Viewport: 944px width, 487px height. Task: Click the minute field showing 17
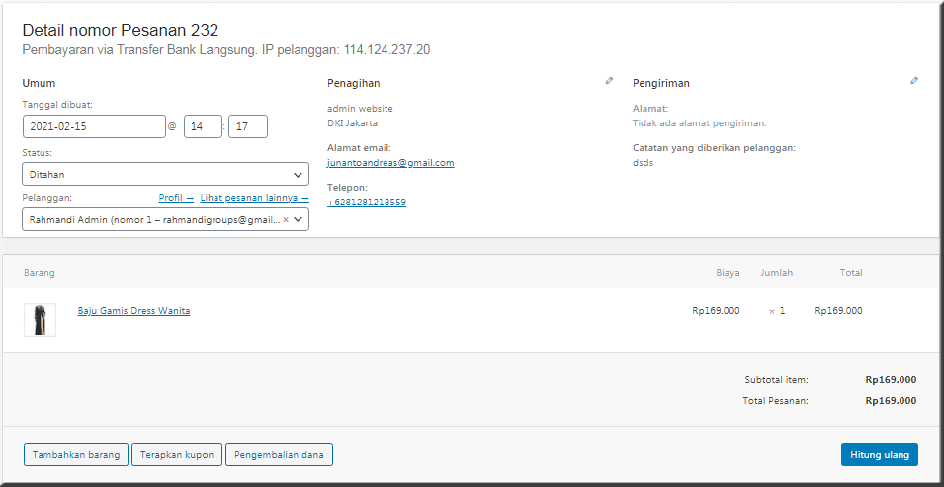tap(247, 126)
